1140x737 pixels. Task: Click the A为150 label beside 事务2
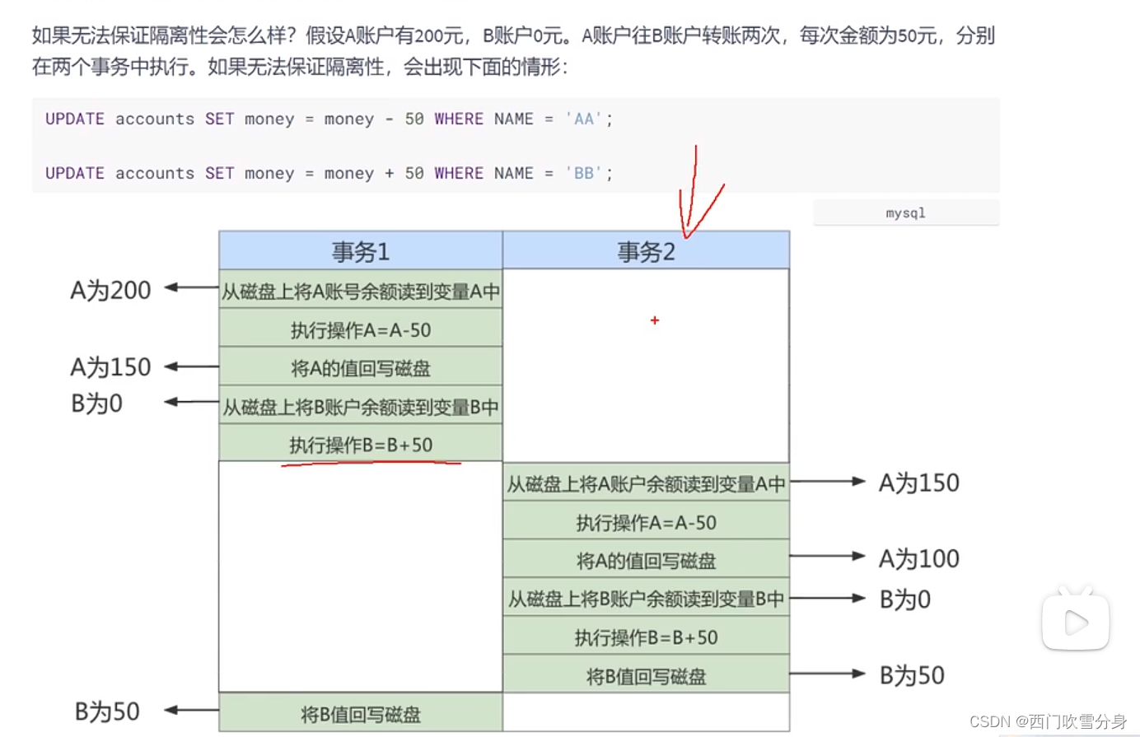click(x=918, y=483)
